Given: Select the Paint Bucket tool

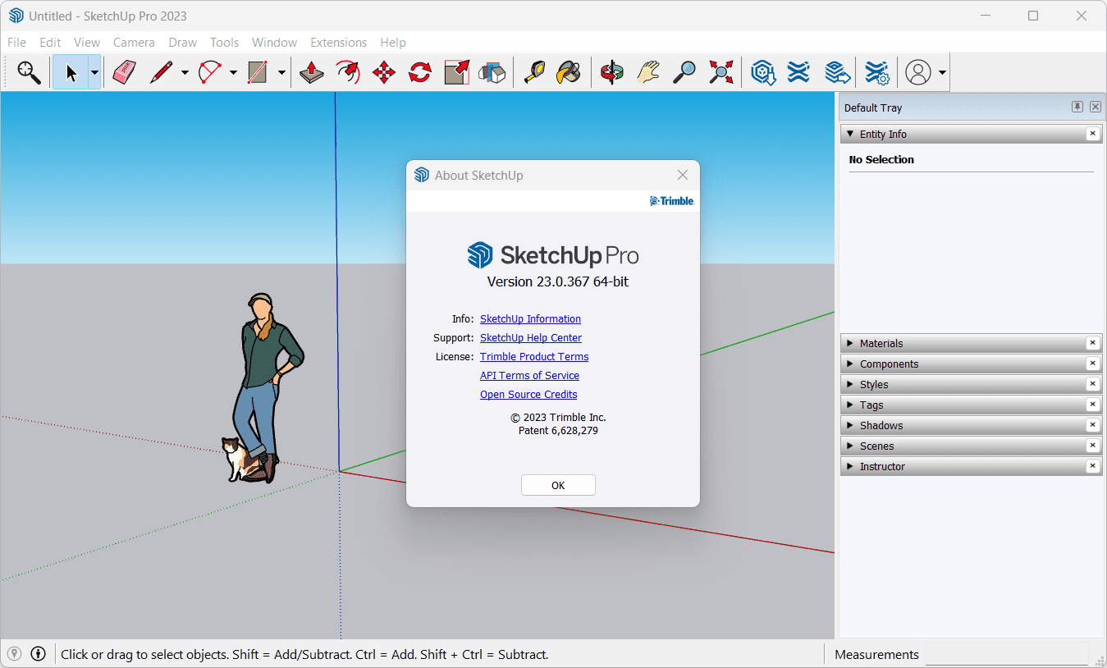Looking at the screenshot, I should tap(569, 73).
